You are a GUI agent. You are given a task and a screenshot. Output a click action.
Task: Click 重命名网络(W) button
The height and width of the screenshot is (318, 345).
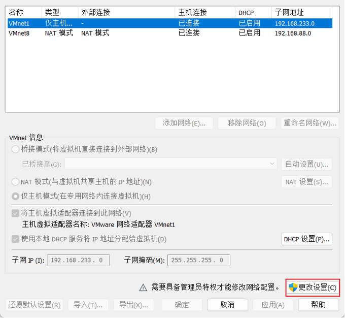click(x=310, y=123)
